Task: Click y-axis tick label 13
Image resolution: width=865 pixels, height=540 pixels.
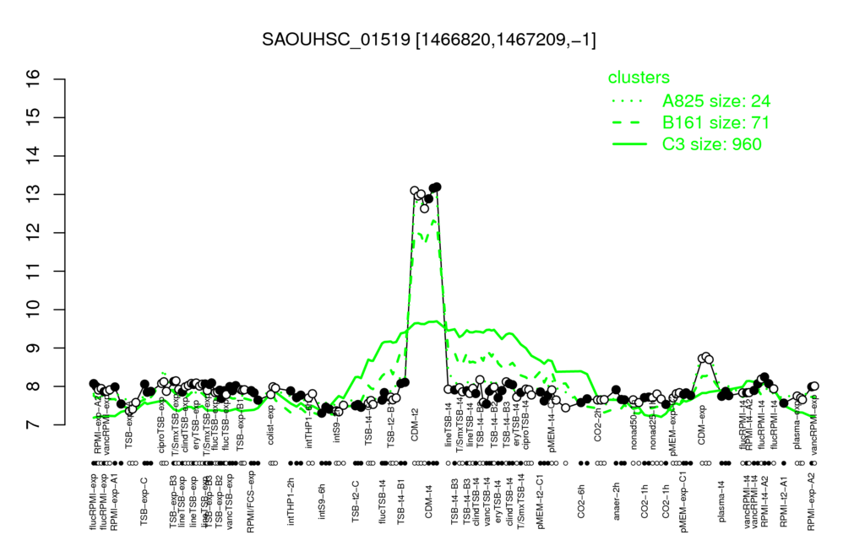Action: 34,195
